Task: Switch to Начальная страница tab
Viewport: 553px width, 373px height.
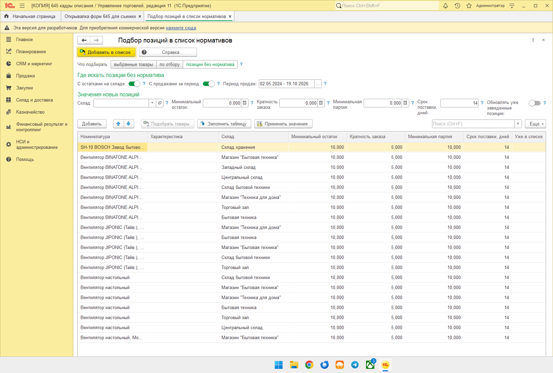Action: 30,16
